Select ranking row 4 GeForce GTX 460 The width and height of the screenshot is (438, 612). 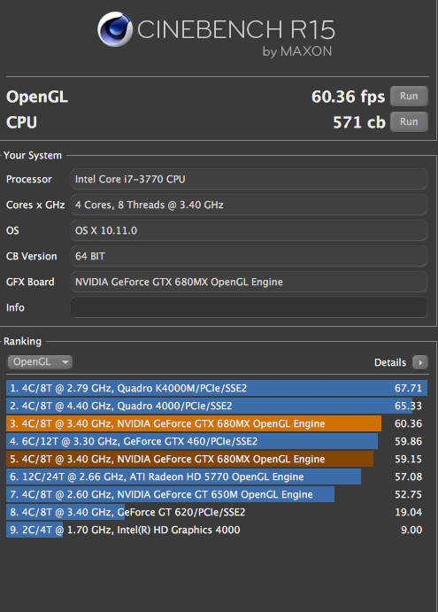click(217, 441)
